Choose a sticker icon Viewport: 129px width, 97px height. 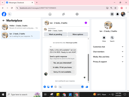click(52, 87)
